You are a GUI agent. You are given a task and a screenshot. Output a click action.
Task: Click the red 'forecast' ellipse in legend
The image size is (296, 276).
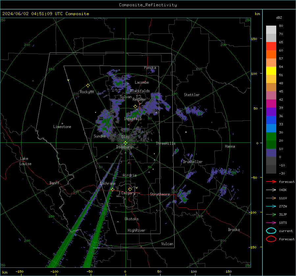[271, 239]
